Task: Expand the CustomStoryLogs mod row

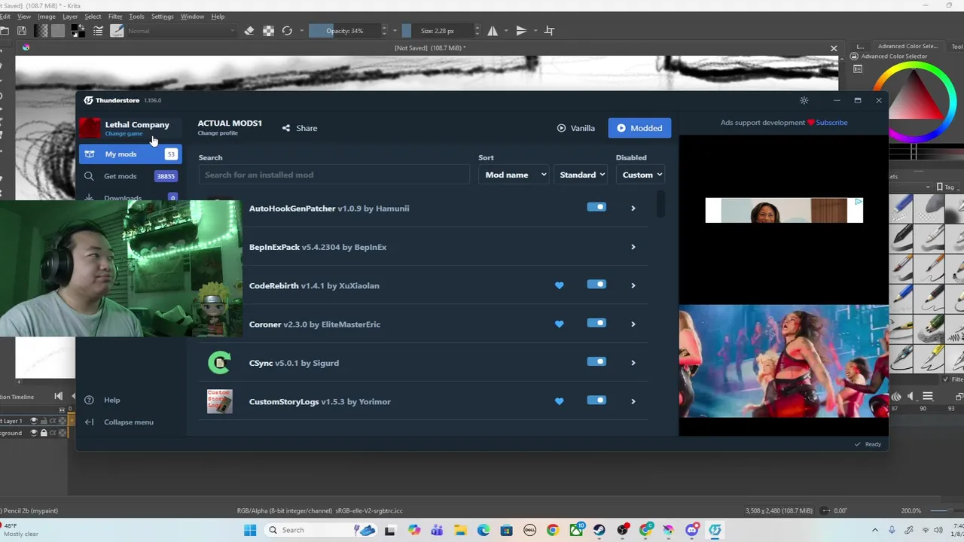Action: pyautogui.click(x=633, y=401)
